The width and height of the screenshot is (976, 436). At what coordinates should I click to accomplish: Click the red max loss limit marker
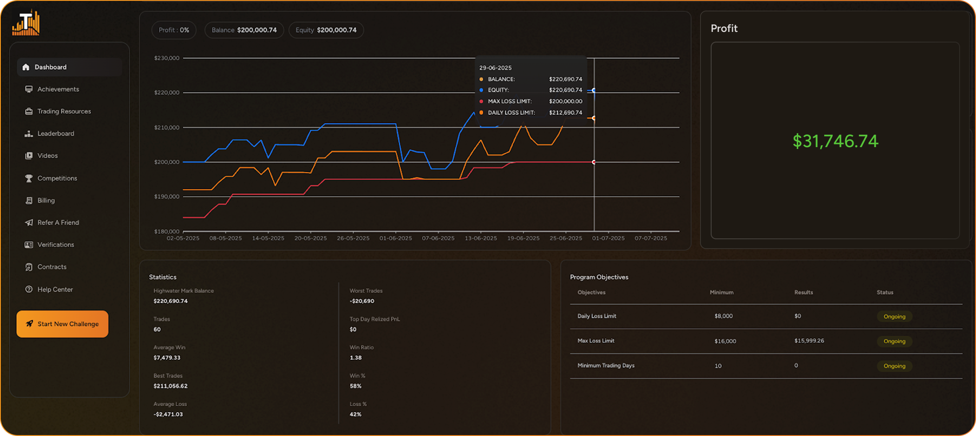click(x=594, y=162)
